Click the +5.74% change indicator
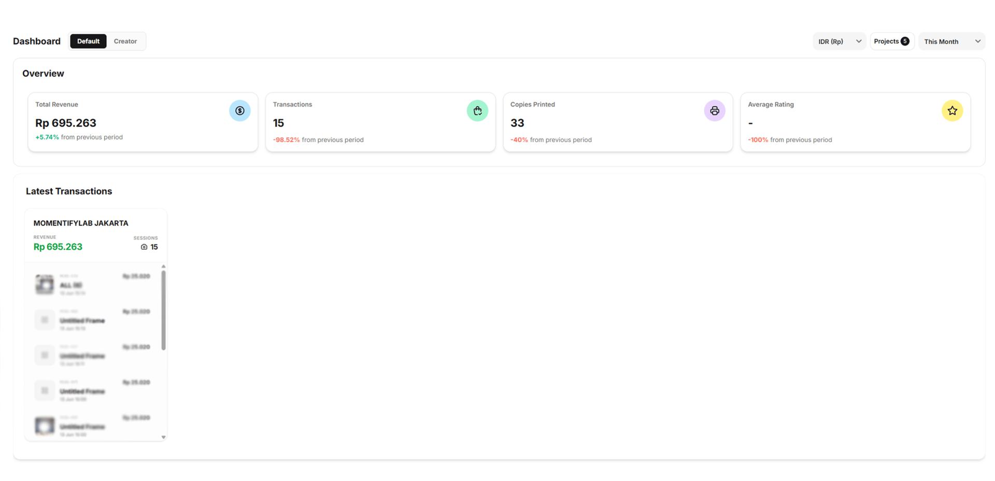 [47, 137]
